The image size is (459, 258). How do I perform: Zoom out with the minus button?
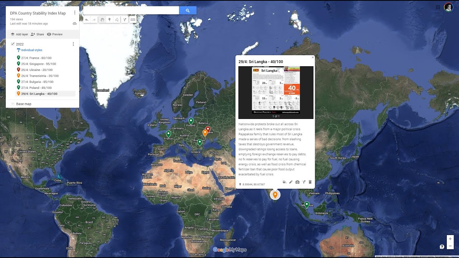tap(450, 246)
